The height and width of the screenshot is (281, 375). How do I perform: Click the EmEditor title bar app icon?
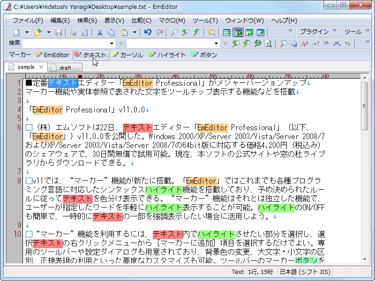[x=7, y=7]
